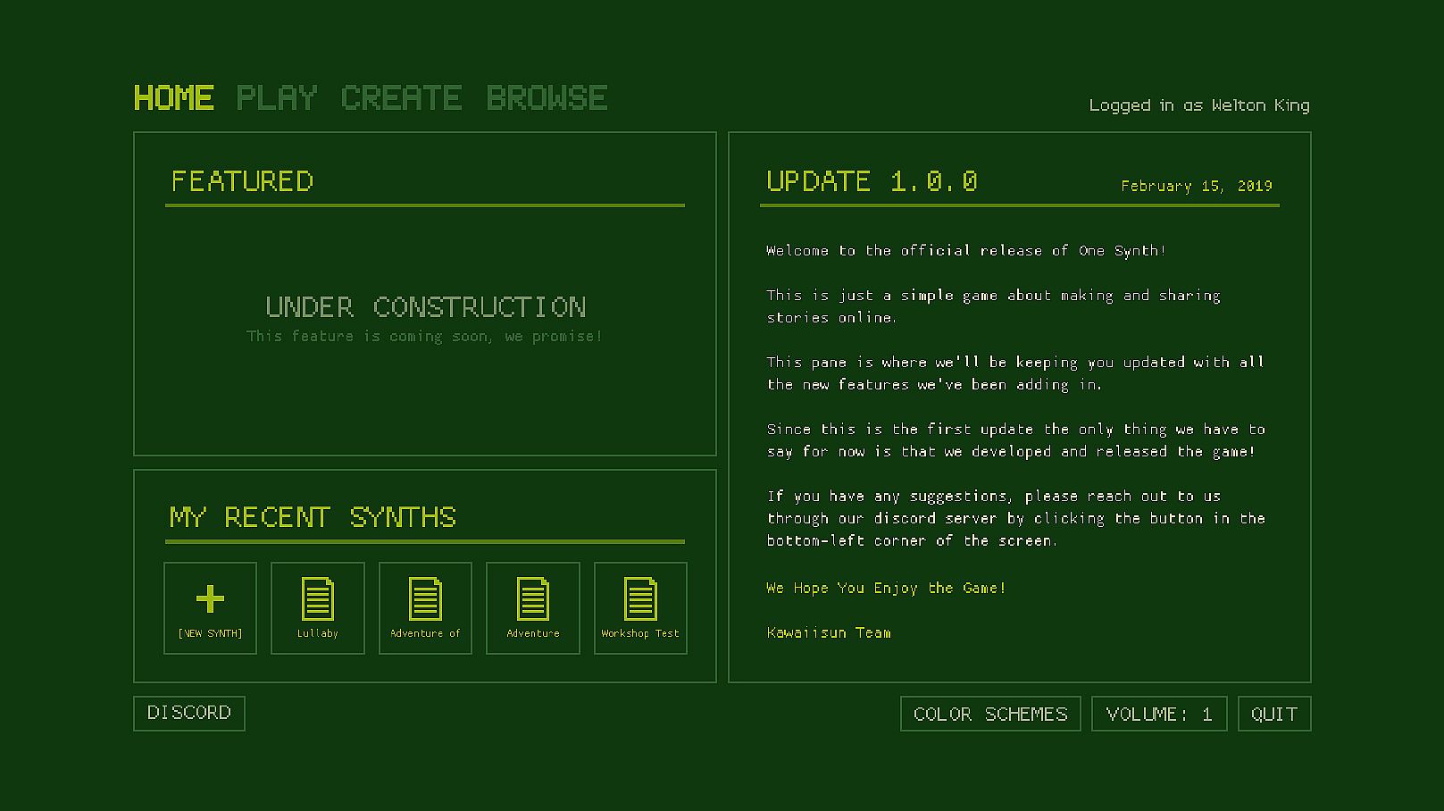1444x811 pixels.
Task: Click the 'If you have any suggestions' paragraph
Action: coord(1016,518)
